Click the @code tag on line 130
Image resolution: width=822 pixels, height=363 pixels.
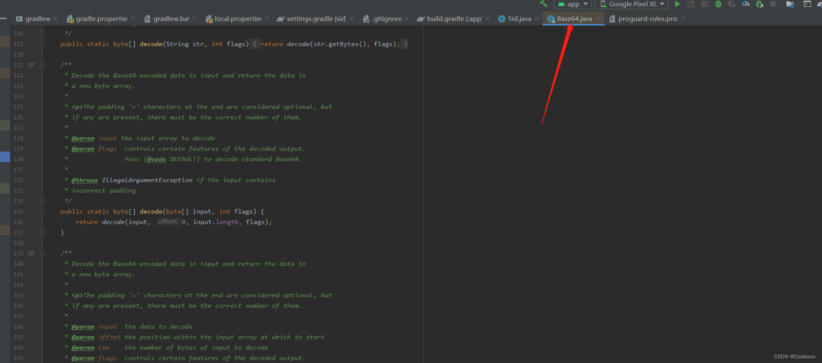[157, 159]
